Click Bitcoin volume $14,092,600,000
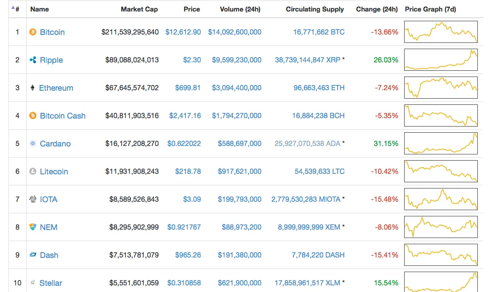The image size is (488, 292). pyautogui.click(x=235, y=32)
